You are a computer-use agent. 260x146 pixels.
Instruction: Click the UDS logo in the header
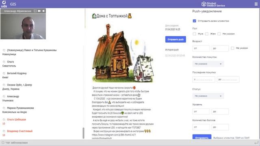click(x=4, y=4)
